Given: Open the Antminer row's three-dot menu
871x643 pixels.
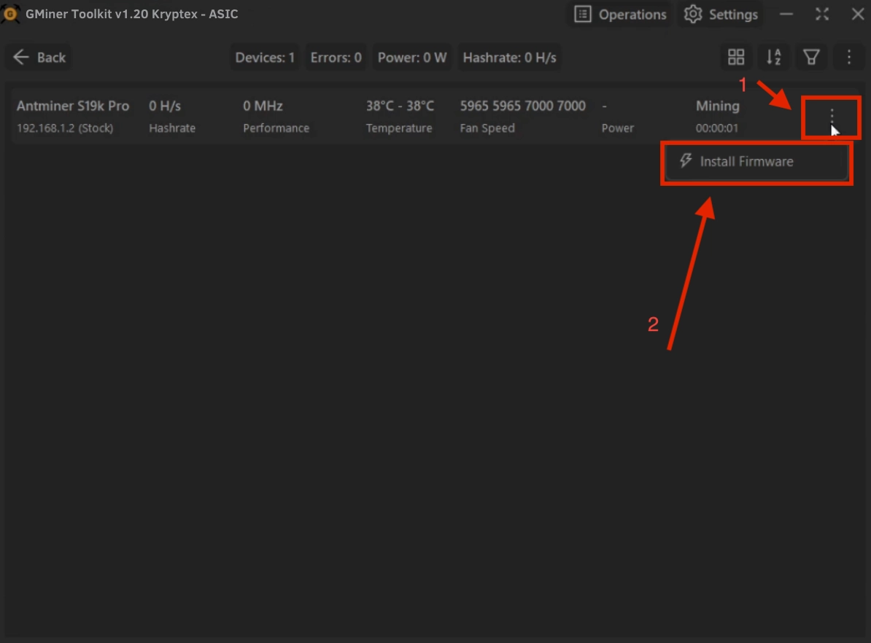Looking at the screenshot, I should coord(832,117).
